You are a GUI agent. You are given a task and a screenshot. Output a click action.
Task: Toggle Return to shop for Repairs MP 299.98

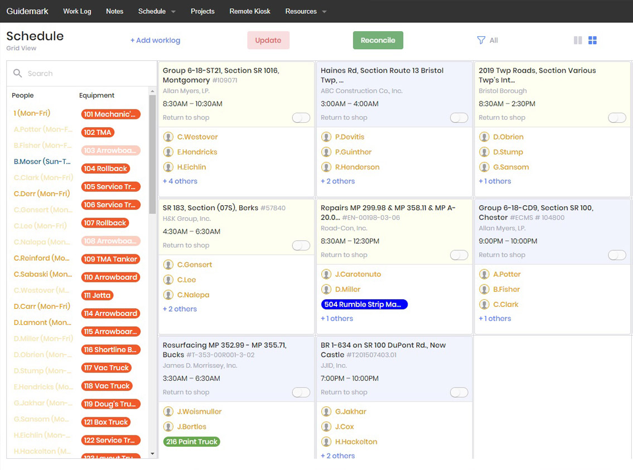(459, 255)
